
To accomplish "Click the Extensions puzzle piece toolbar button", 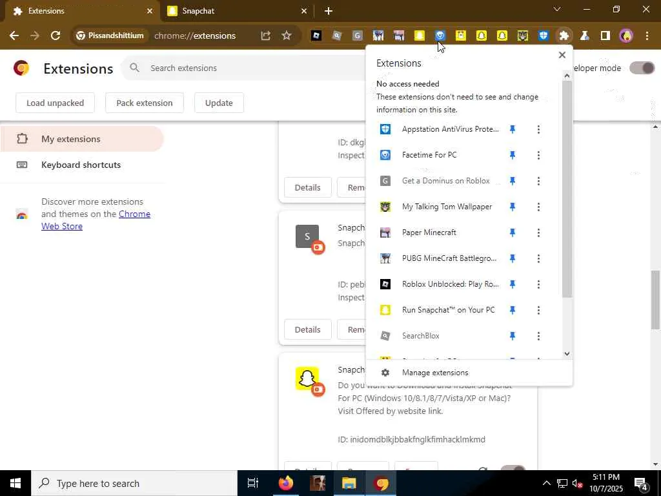I will click(x=564, y=36).
